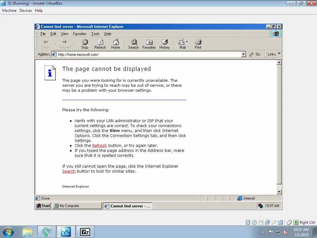
Task: Click the page icon in Address bar
Action: click(54, 54)
